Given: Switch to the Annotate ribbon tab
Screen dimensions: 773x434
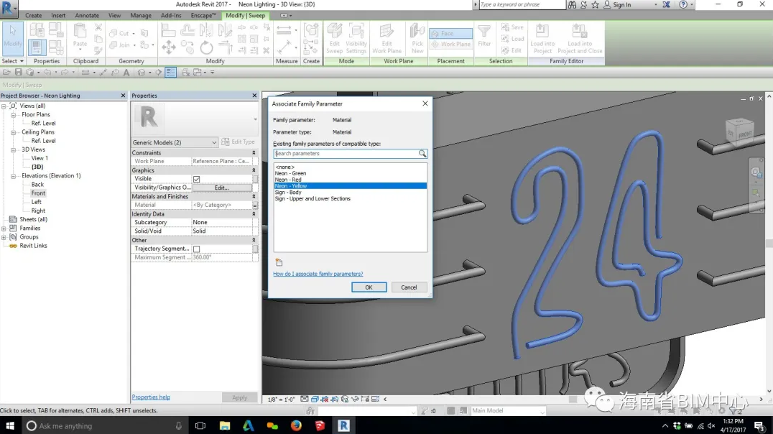Looking at the screenshot, I should tap(87, 15).
